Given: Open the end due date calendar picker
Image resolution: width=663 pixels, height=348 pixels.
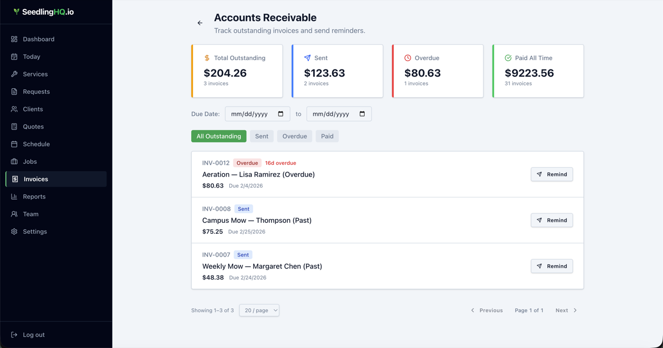Looking at the screenshot, I should 362,114.
